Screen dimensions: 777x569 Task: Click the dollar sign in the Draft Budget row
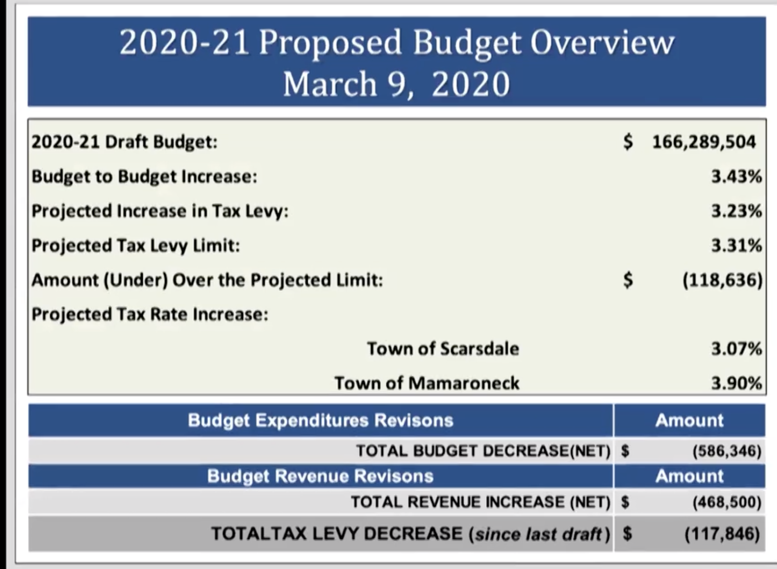point(628,142)
